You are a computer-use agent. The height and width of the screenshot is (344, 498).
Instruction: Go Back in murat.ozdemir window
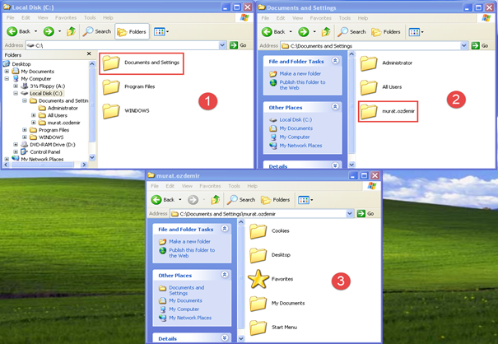163,200
